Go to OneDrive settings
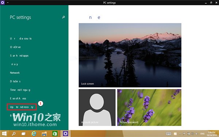This screenshot has height=137, width=219. pyautogui.click(x=15, y=47)
